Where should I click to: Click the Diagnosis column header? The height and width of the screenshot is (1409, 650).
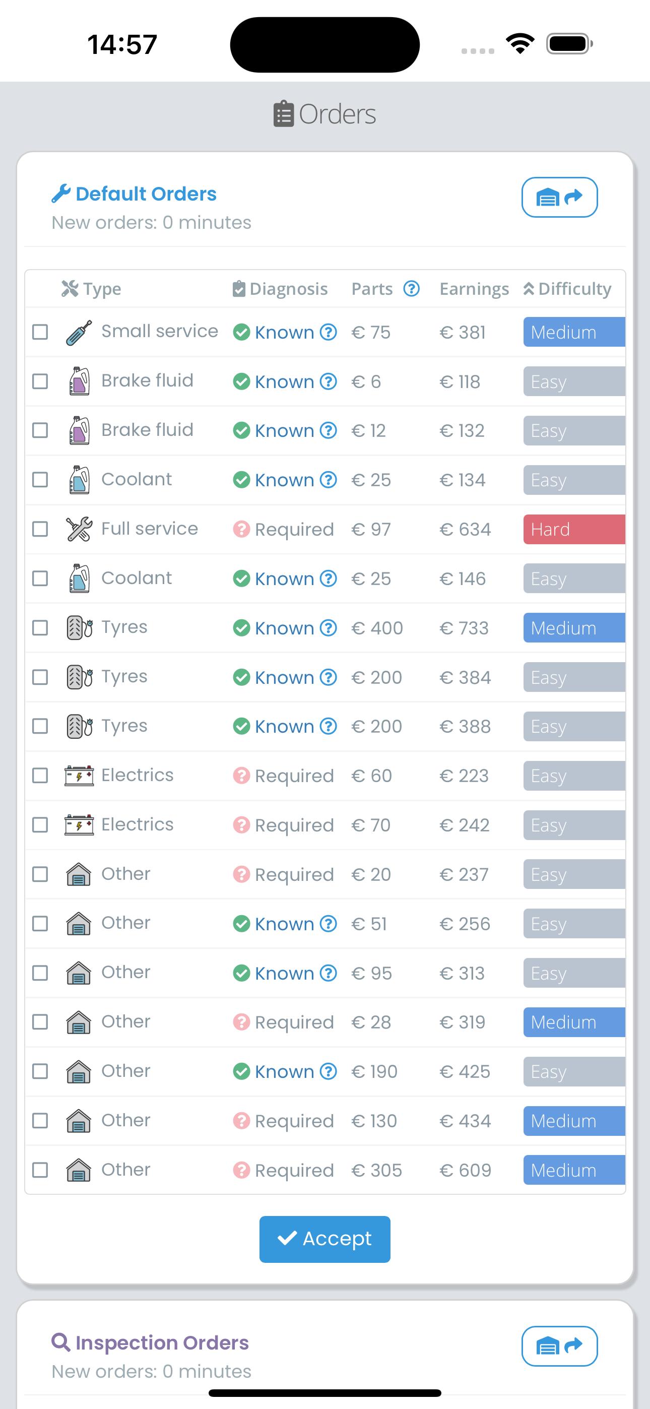pos(280,288)
